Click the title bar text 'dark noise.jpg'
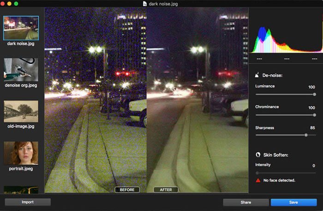Screen dimensions: 323x211 [x=163, y=4]
